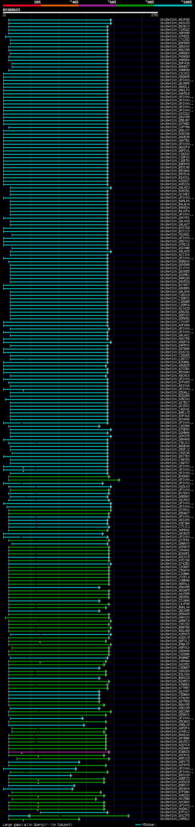
Task: Click the white query sequence bar
Action: pyautogui.click(x=80, y=13)
